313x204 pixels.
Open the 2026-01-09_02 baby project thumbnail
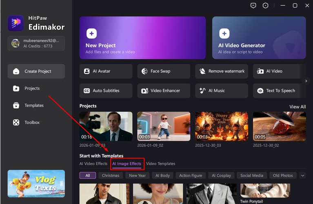click(164, 126)
